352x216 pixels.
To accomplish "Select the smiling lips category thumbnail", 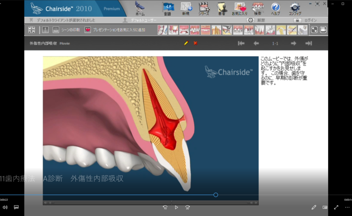I will point(205,30).
